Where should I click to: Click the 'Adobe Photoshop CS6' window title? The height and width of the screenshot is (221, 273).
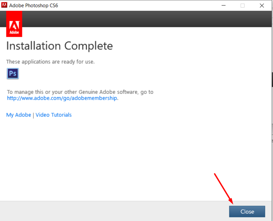point(34,6)
